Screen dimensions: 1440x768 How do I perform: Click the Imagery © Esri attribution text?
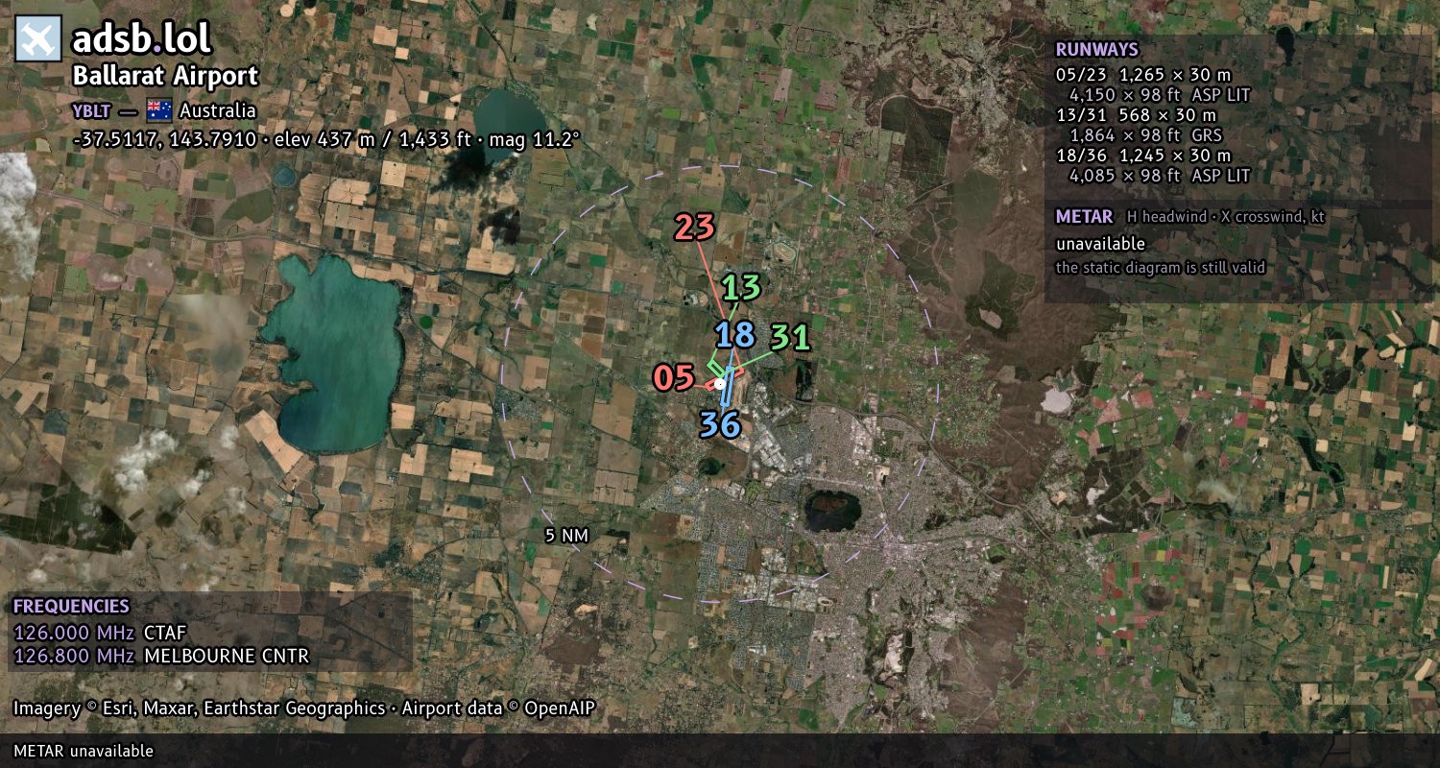199,708
